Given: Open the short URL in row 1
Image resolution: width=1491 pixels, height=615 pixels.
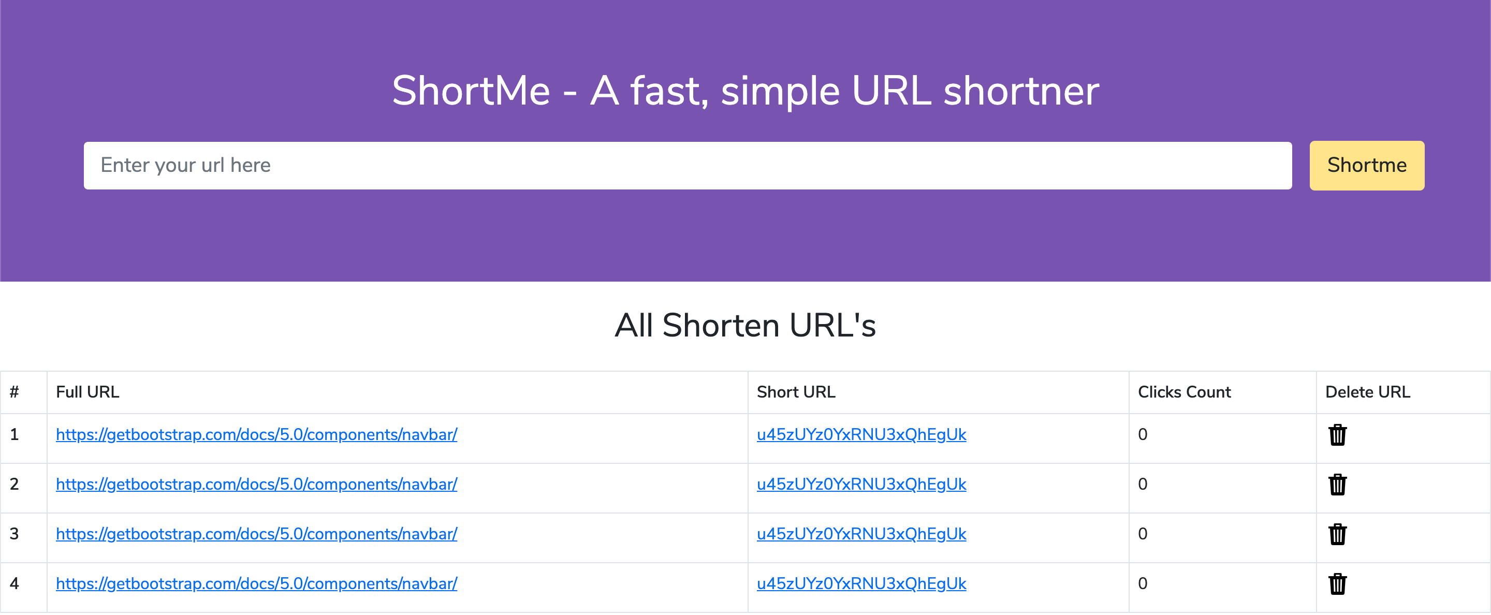Looking at the screenshot, I should point(861,434).
